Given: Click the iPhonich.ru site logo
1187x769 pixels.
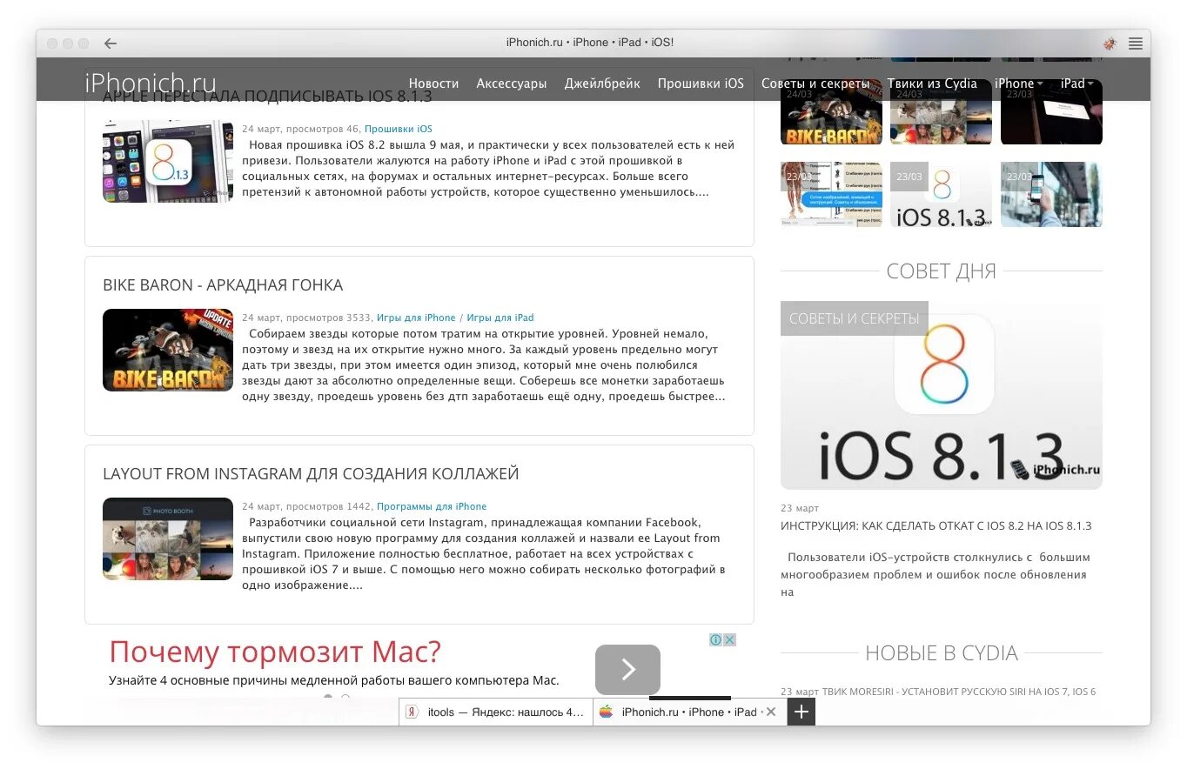Looking at the screenshot, I should tap(151, 83).
